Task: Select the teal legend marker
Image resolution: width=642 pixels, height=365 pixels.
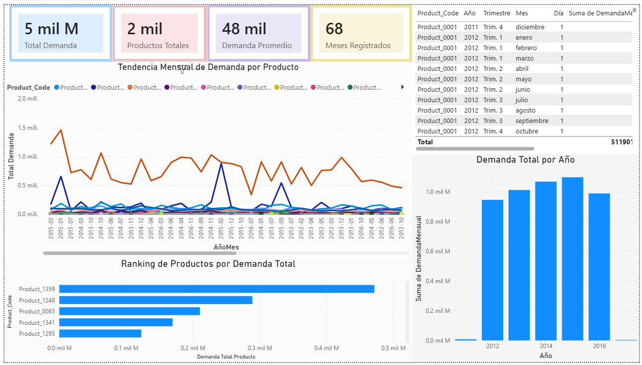Action: pyautogui.click(x=350, y=87)
